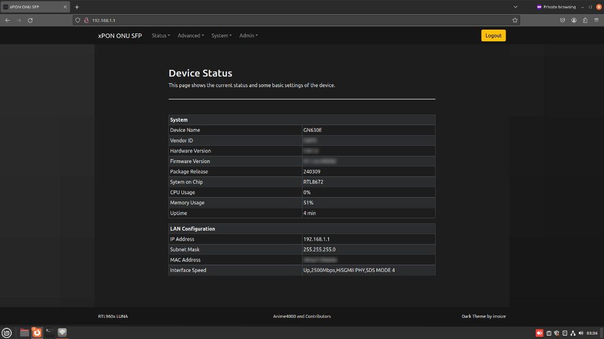The image size is (604, 339).
Task: Expand the Advanced dropdown menu
Action: coord(190,36)
